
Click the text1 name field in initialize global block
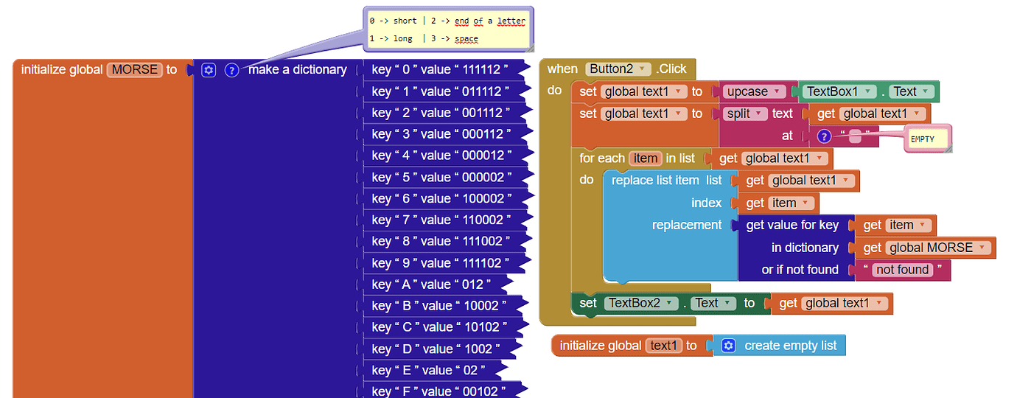663,346
